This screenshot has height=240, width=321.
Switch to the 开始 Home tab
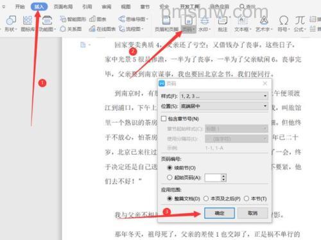coord(20,7)
